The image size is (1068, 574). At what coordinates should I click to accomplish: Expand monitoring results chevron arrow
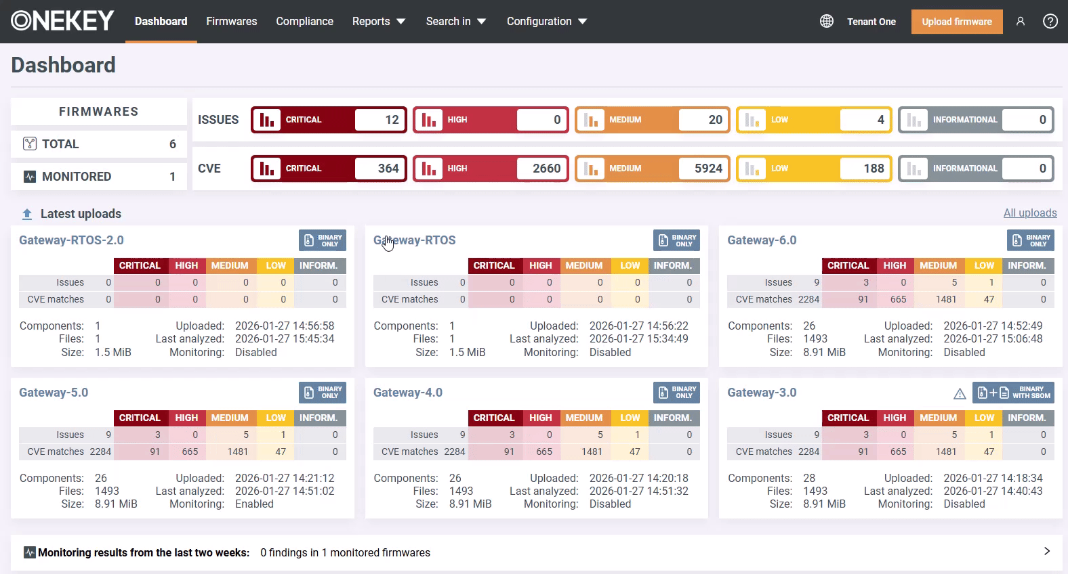(1046, 551)
